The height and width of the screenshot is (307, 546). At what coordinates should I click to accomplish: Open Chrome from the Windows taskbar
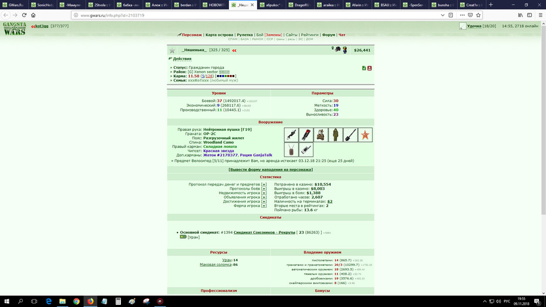(x=76, y=302)
